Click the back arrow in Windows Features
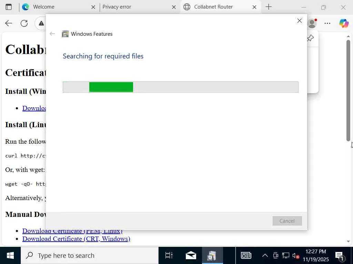The image size is (353, 264). pos(52,34)
